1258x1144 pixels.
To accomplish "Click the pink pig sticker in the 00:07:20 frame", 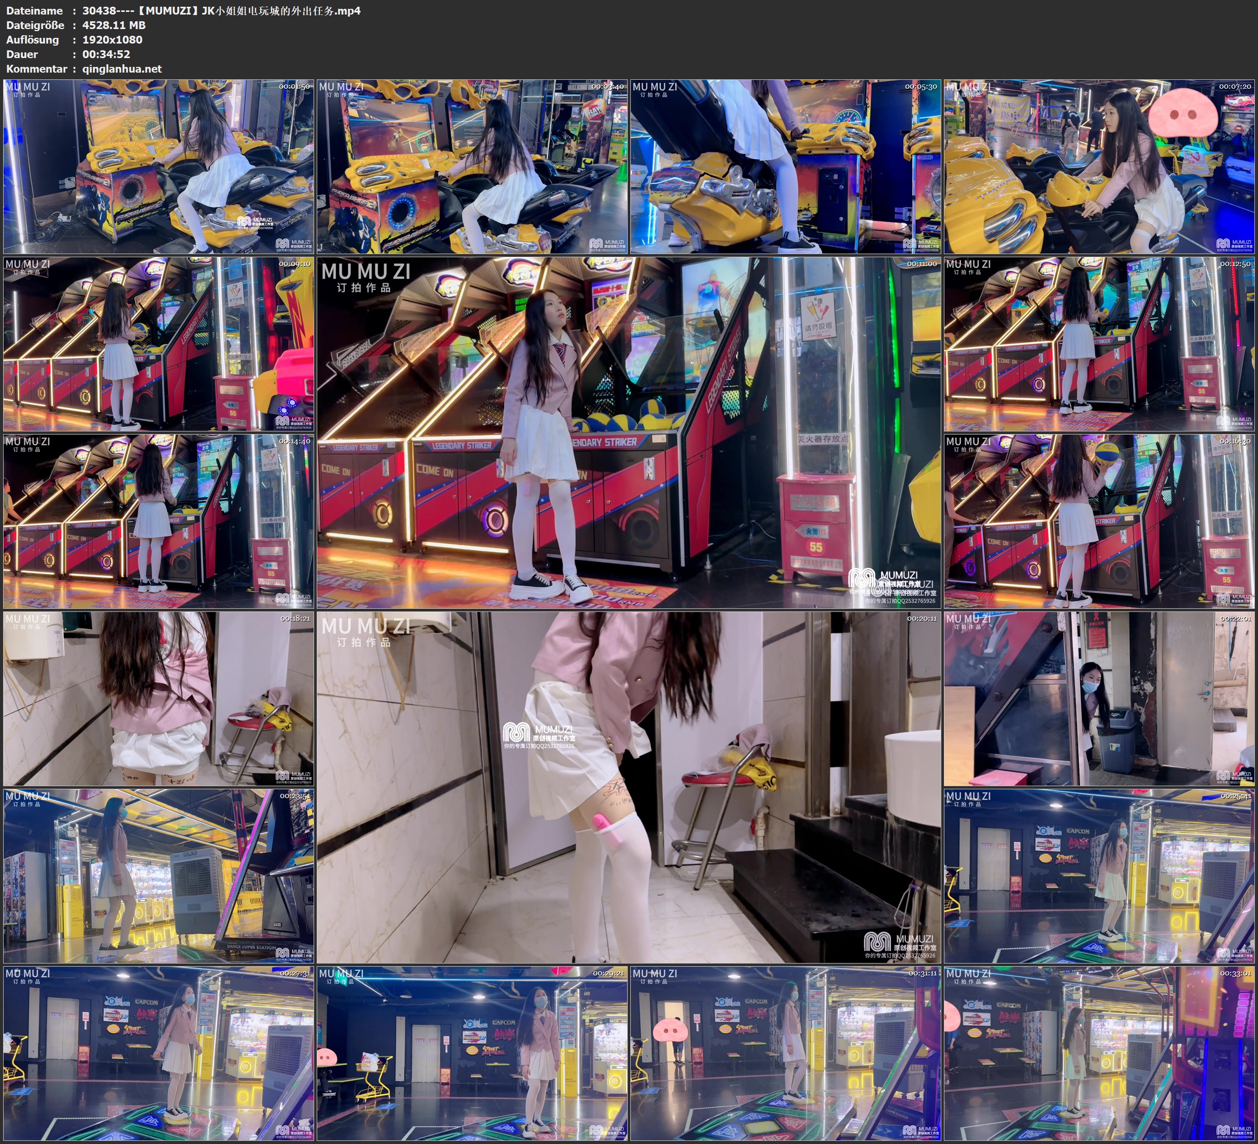I will tap(1182, 113).
